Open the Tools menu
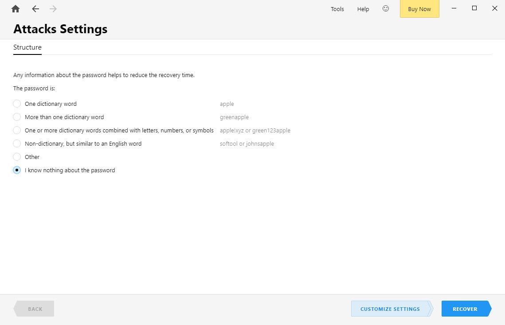Image resolution: width=505 pixels, height=325 pixels. click(x=337, y=9)
